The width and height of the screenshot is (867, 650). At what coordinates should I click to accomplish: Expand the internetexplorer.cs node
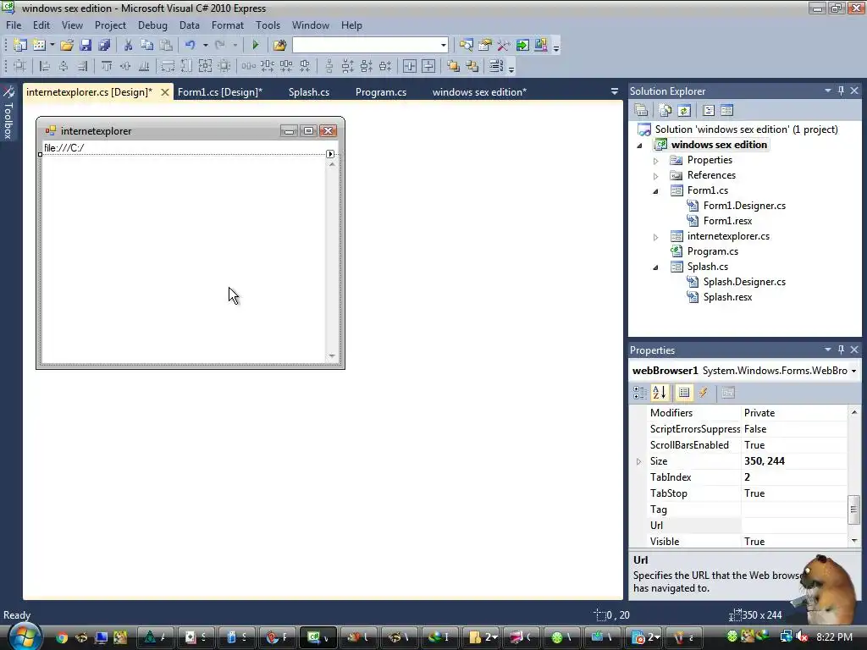(x=656, y=237)
